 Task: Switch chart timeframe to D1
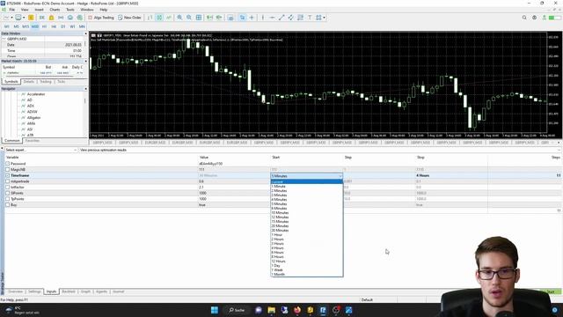63,26
